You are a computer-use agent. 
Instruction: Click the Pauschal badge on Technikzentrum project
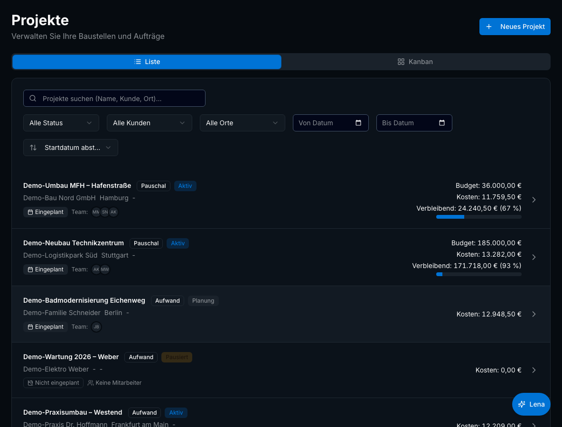click(x=146, y=243)
